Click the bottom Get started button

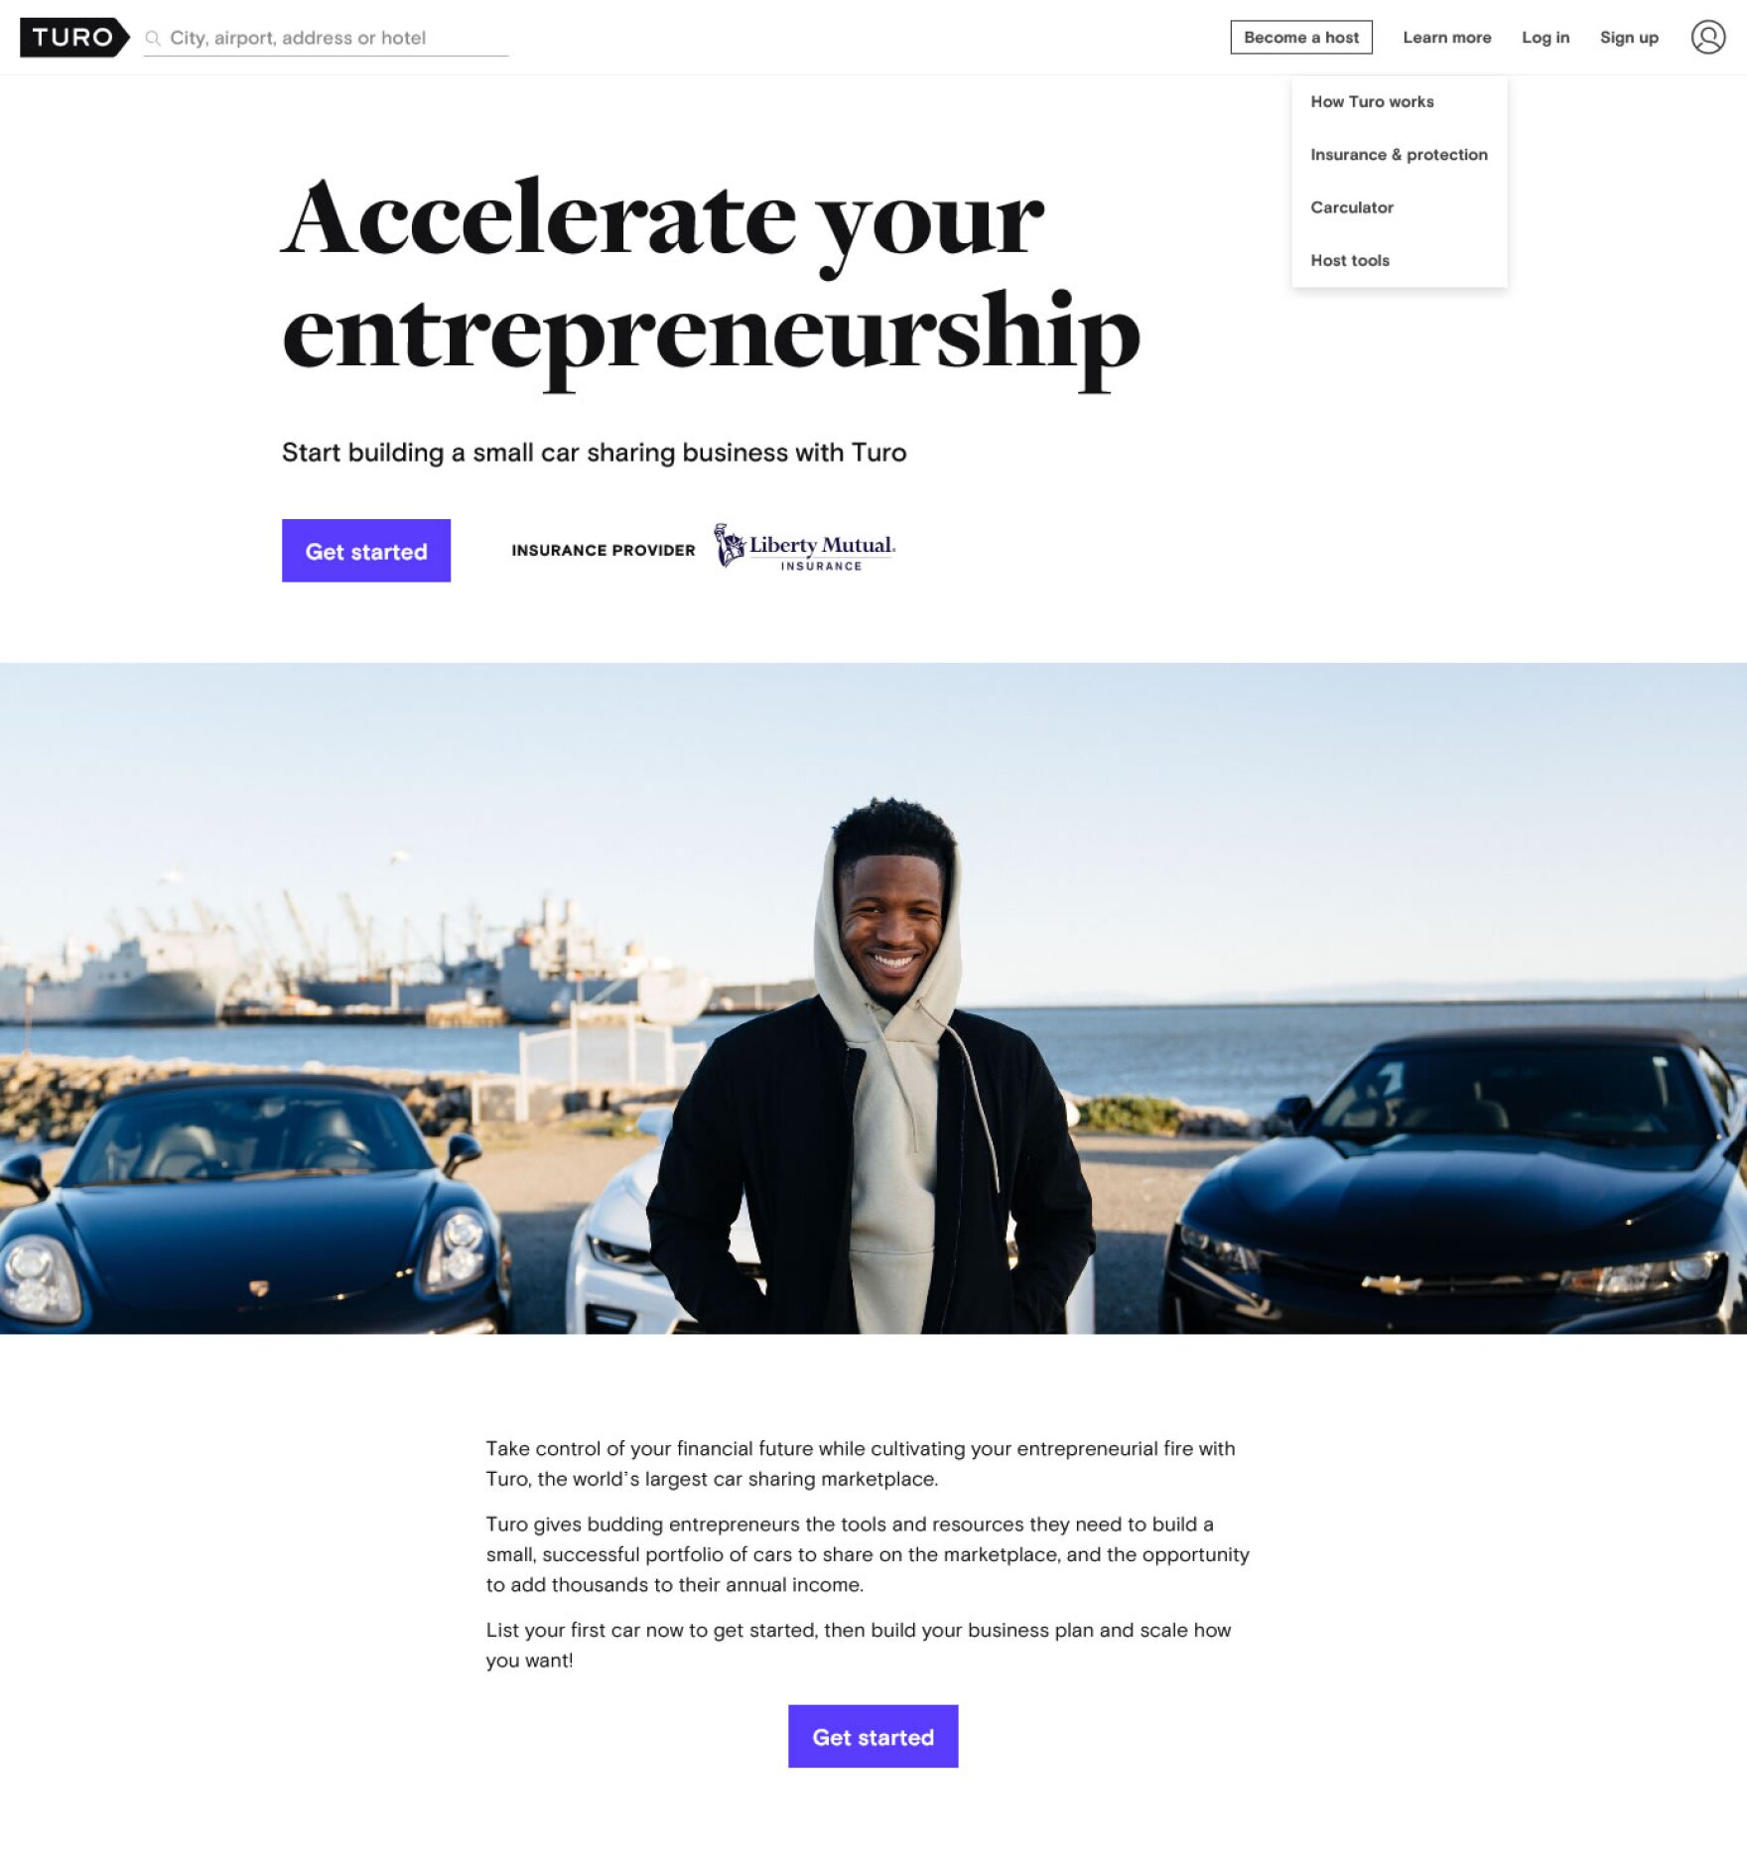(873, 1737)
